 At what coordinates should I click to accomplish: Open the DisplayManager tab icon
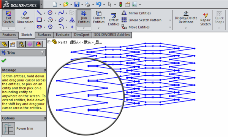point(38,44)
